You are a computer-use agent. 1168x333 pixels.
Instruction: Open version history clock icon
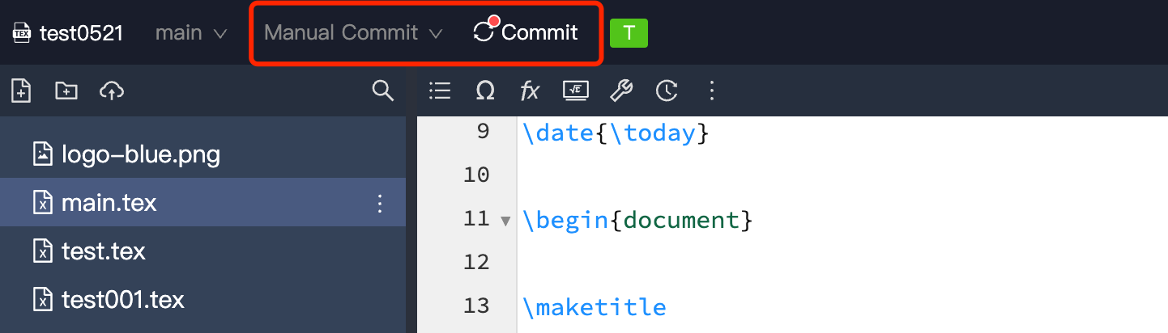[x=667, y=91]
